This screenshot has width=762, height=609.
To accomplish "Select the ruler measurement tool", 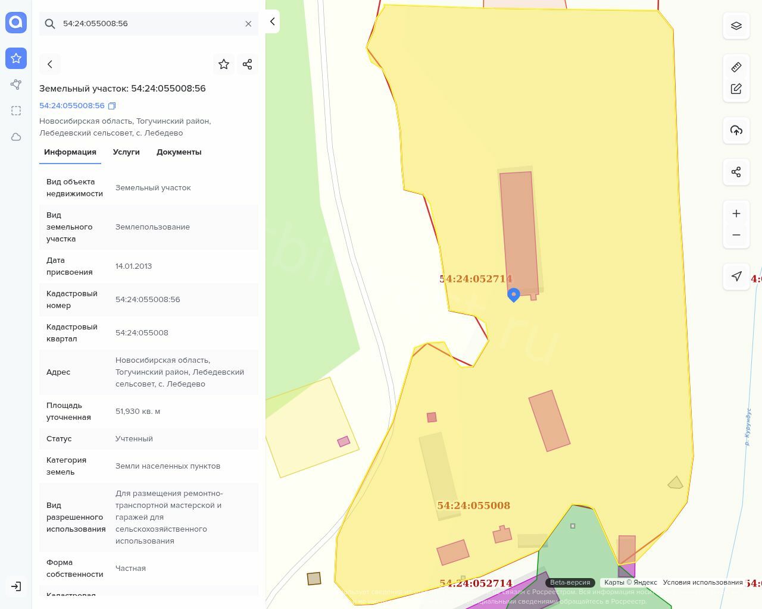I will coord(736,67).
